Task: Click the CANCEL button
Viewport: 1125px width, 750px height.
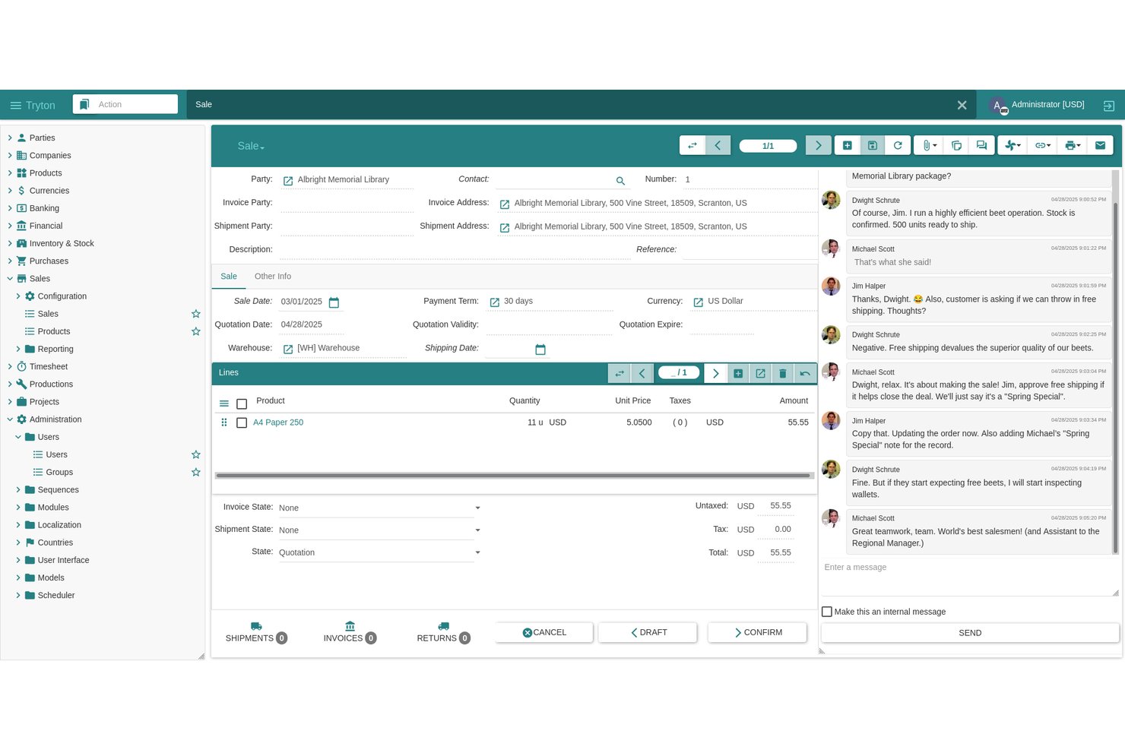Action: (x=544, y=632)
